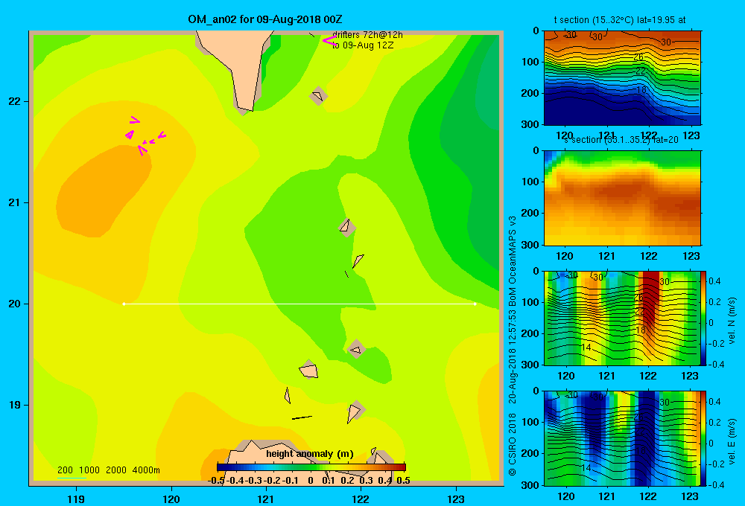Click the longitude 123 label under the main map
The image size is (745, 506).
(x=456, y=499)
